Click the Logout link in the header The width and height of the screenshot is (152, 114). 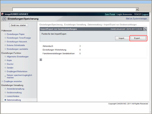(145, 14)
